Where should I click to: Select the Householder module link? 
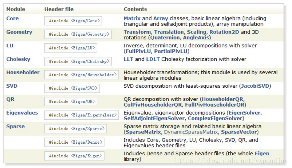coord(23,72)
